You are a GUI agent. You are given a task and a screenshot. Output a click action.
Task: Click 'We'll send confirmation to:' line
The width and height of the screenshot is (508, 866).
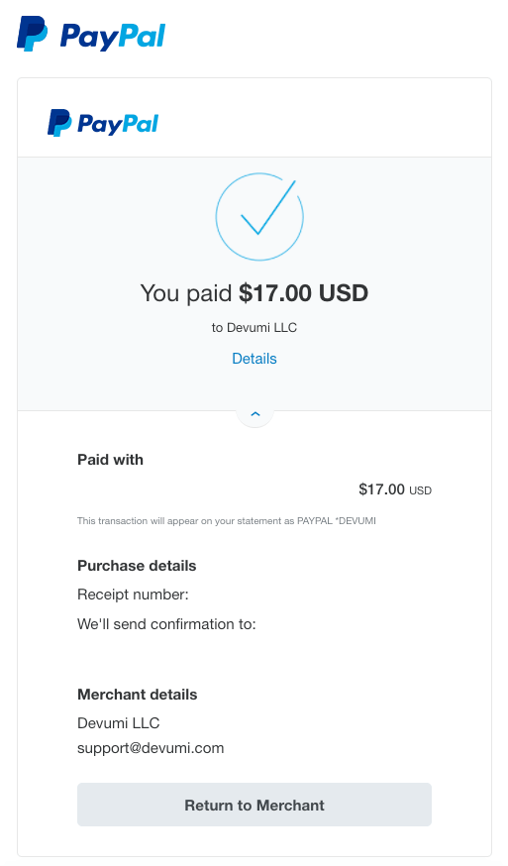click(166, 624)
